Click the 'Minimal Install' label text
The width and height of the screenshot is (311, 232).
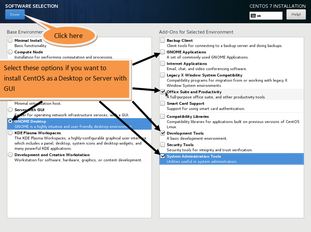(x=28, y=40)
